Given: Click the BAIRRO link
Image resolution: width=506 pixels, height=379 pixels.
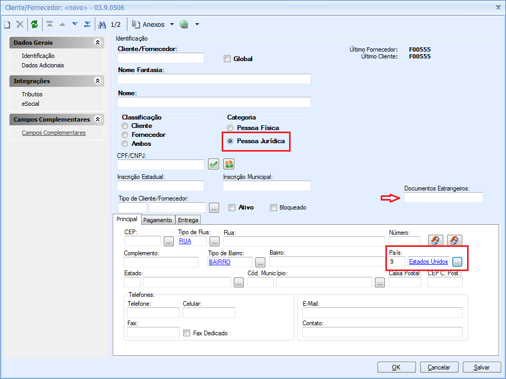Looking at the screenshot, I should tap(220, 262).
